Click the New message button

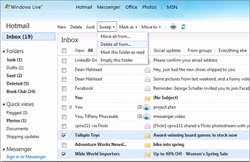(x=61, y=27)
